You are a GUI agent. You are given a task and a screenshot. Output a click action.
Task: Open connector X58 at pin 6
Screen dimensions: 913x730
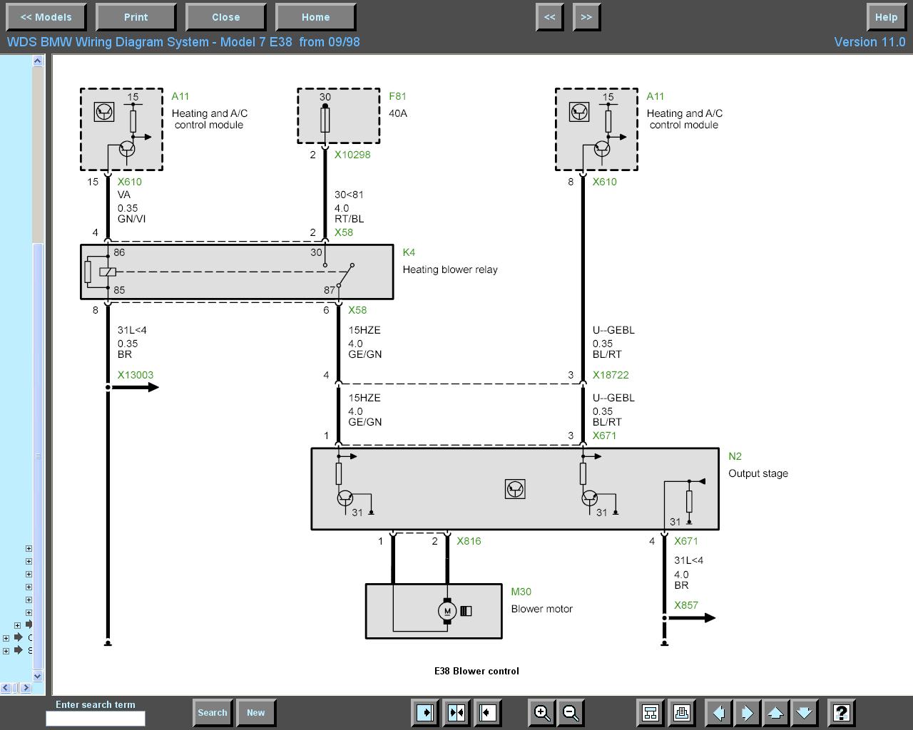[357, 310]
